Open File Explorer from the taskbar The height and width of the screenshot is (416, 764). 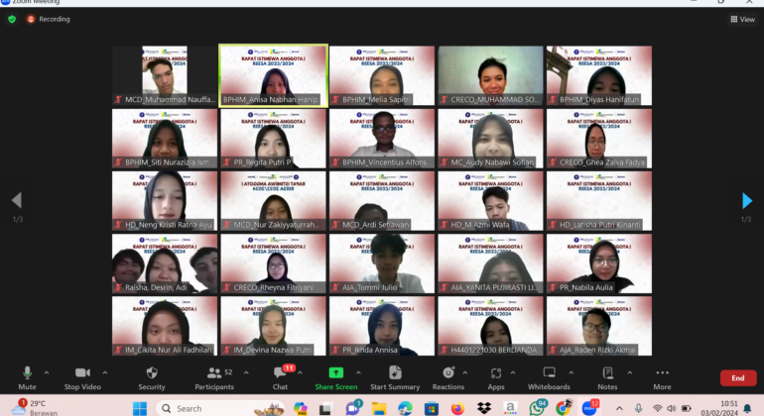[379, 409]
